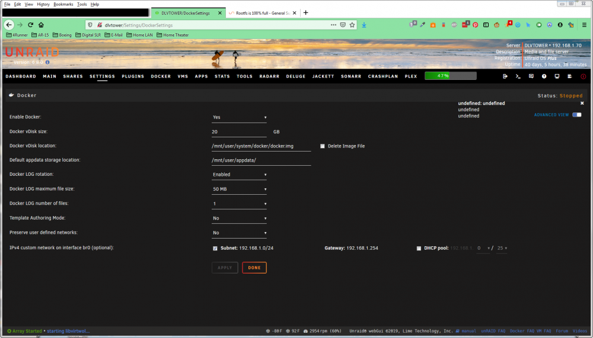Open the 4Runner bookmarks folder
This screenshot has width=593, height=338.
pos(17,35)
